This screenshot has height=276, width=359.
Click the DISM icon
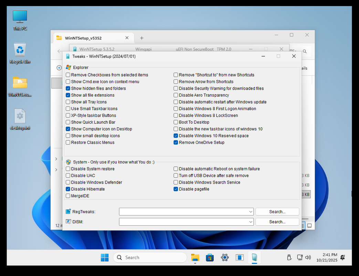click(x=68, y=221)
